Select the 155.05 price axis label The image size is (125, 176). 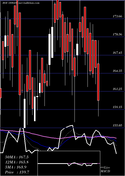[117, 125]
